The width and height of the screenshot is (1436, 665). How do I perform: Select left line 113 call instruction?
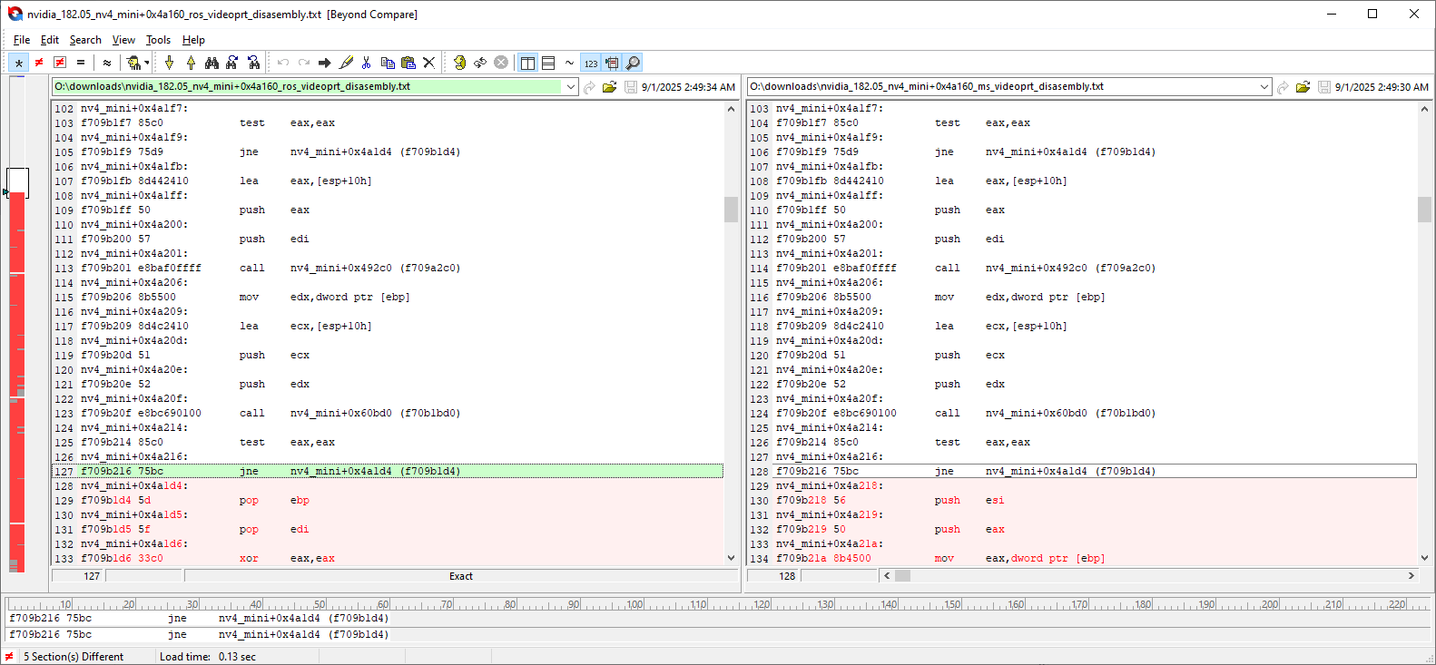[x=389, y=268]
